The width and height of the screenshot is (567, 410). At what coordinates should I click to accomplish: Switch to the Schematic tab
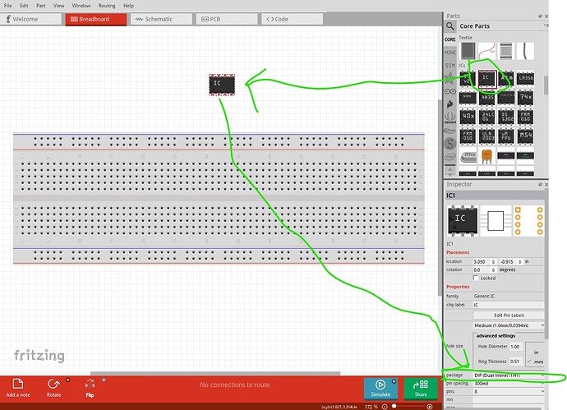[158, 18]
